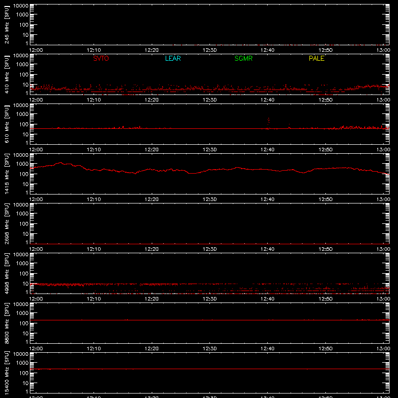Click the red SVTO station label
This screenshot has width=398, height=398.
tap(101, 58)
